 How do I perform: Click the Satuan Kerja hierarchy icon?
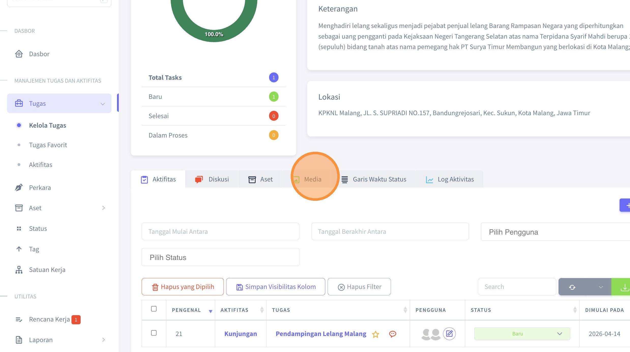point(19,270)
